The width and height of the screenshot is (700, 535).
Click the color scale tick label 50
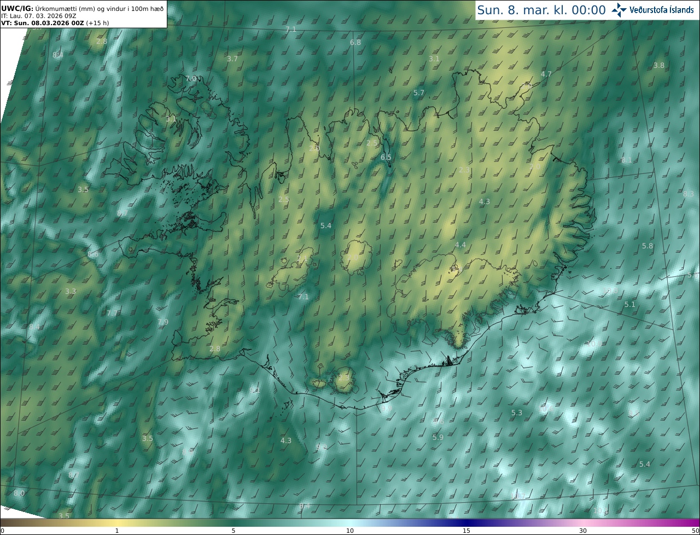coord(696,531)
